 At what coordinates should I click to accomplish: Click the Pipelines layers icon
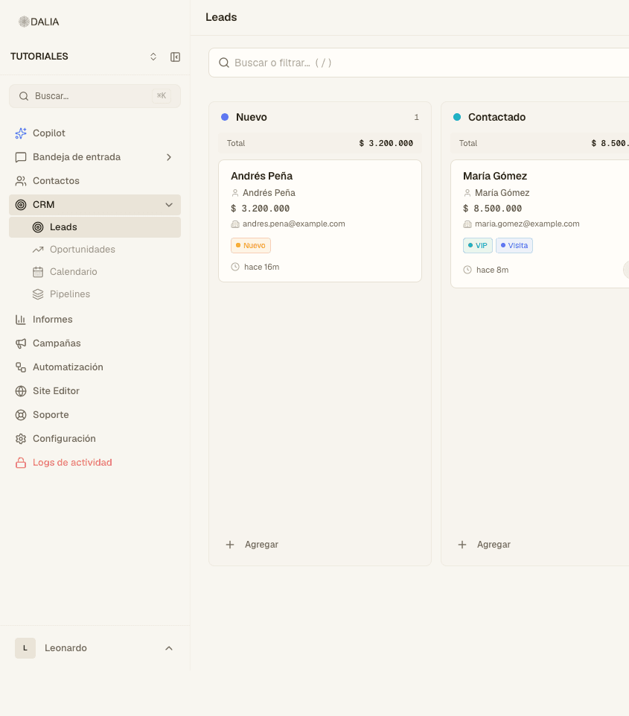(x=38, y=294)
